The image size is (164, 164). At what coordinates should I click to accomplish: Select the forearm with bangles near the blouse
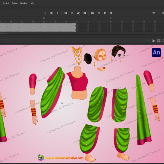click(x=34, y=113)
